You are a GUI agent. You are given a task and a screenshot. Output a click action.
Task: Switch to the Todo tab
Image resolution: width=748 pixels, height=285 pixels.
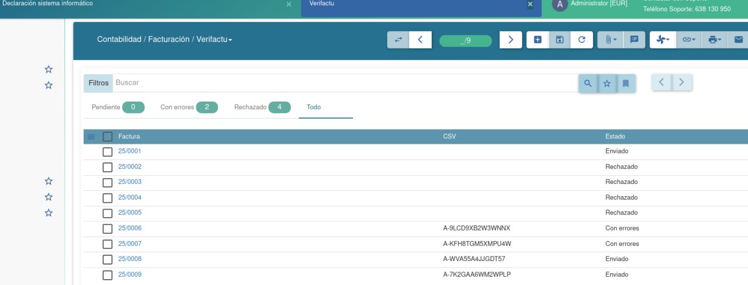[325, 107]
